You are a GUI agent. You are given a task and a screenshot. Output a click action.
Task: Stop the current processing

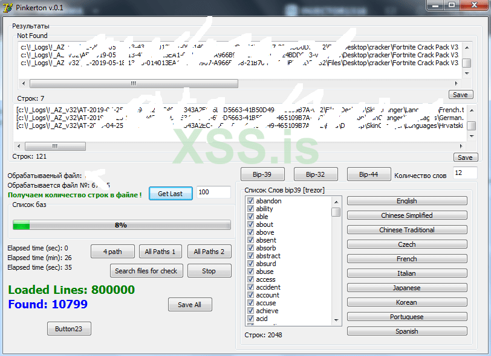(209, 271)
